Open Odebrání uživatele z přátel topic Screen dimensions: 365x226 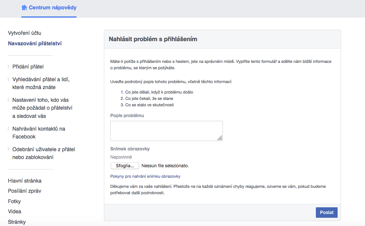pos(44,153)
